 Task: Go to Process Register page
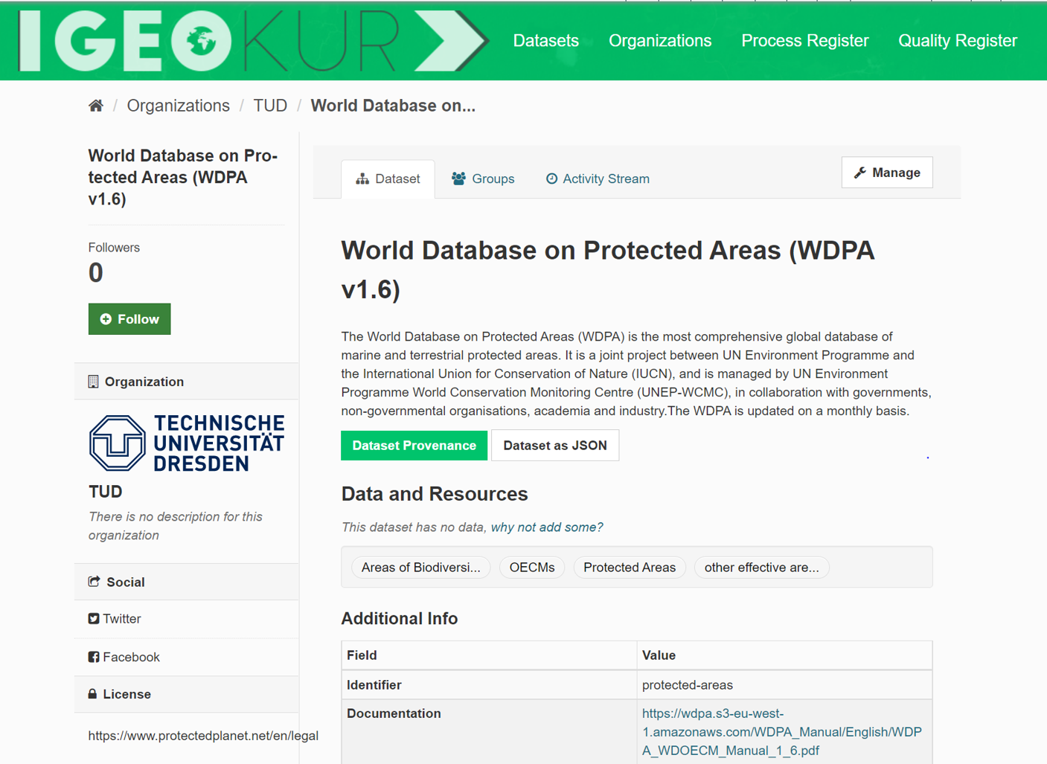805,41
